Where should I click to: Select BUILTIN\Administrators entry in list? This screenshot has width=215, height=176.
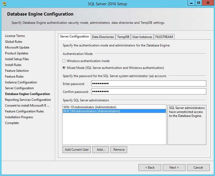pyautogui.click(x=114, y=111)
